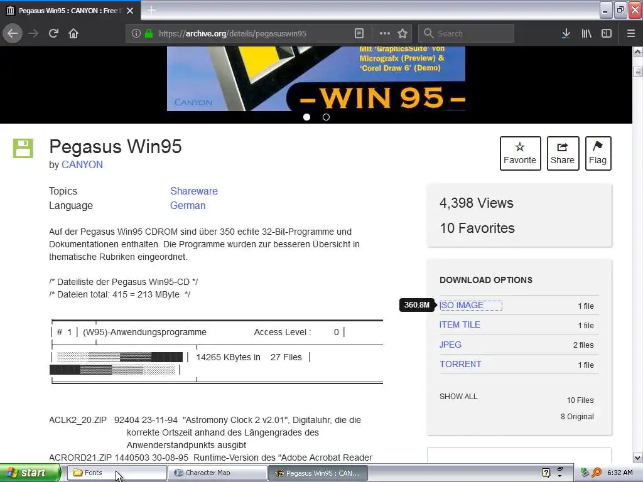The height and width of the screenshot is (482, 643).
Task: Open the Library toolbar icon
Action: coord(586,34)
